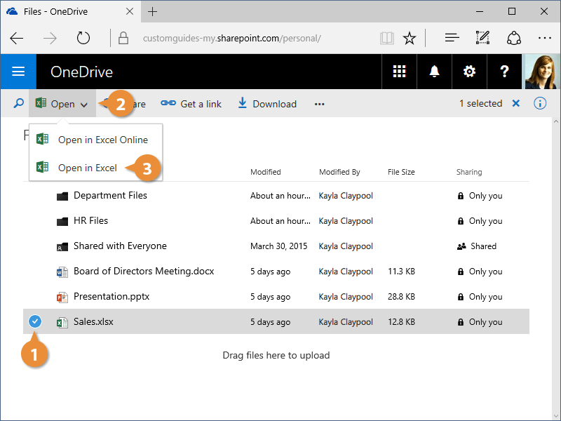Viewport: 561px width, 421px height.
Task: Choose Open in Excel Online
Action: [x=102, y=140]
